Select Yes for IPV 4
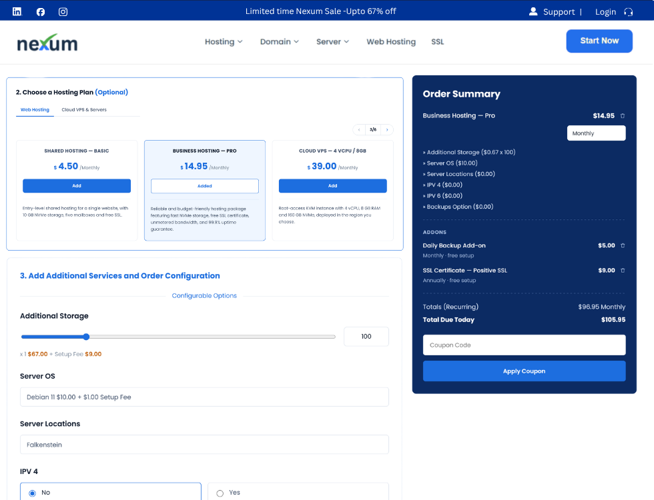This screenshot has height=500, width=654. coord(298,492)
